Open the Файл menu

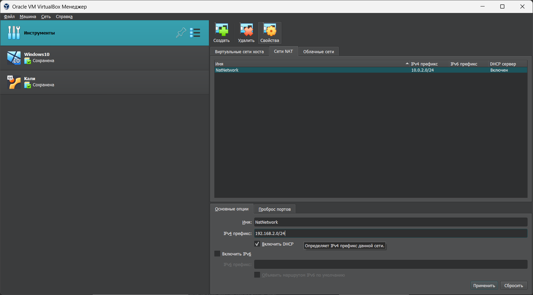9,17
